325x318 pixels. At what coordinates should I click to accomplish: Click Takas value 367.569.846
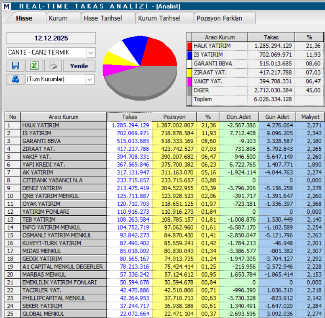click(133, 165)
